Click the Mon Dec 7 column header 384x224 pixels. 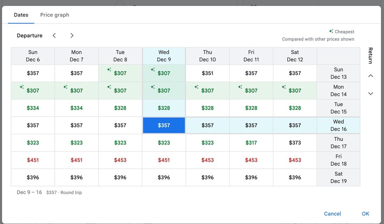tap(76, 56)
